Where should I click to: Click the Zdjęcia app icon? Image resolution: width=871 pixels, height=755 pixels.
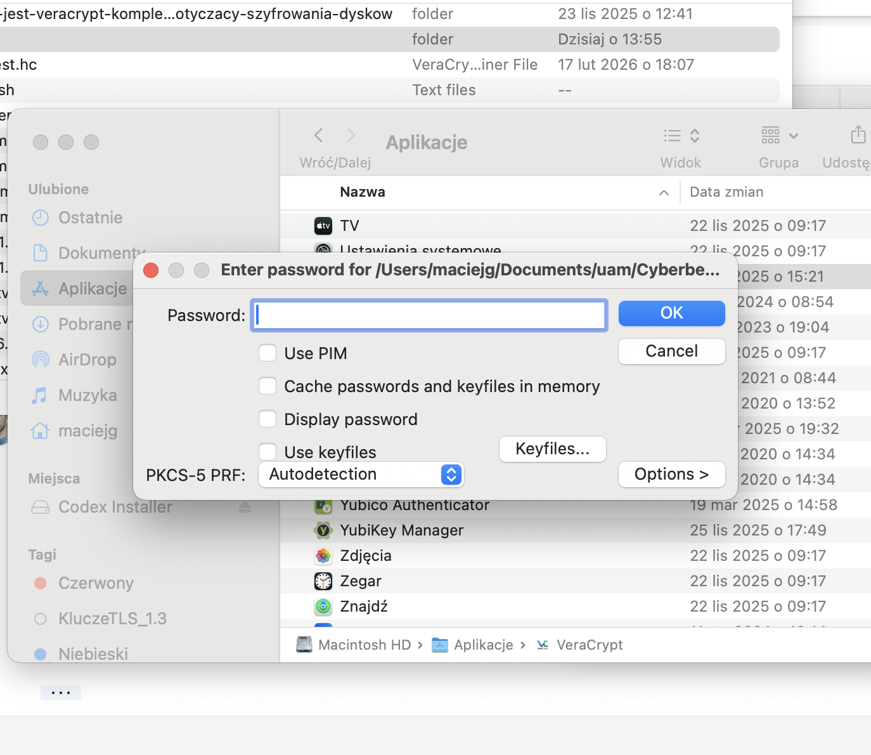point(323,556)
